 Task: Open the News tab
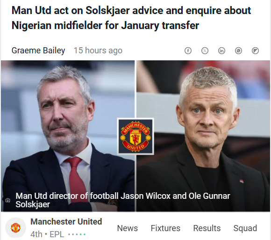pyautogui.click(x=128, y=228)
